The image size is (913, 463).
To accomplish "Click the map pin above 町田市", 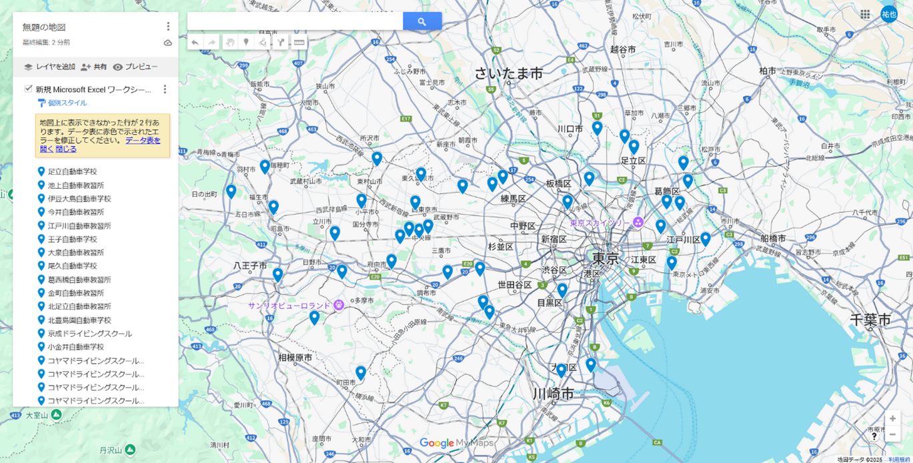I will tap(361, 373).
